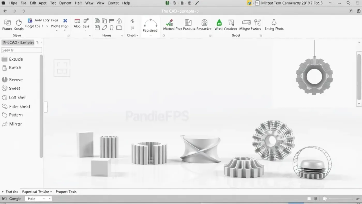Open the Experical Tridor dropdown
Image resolution: width=362 pixels, height=204 pixels.
coord(37,192)
